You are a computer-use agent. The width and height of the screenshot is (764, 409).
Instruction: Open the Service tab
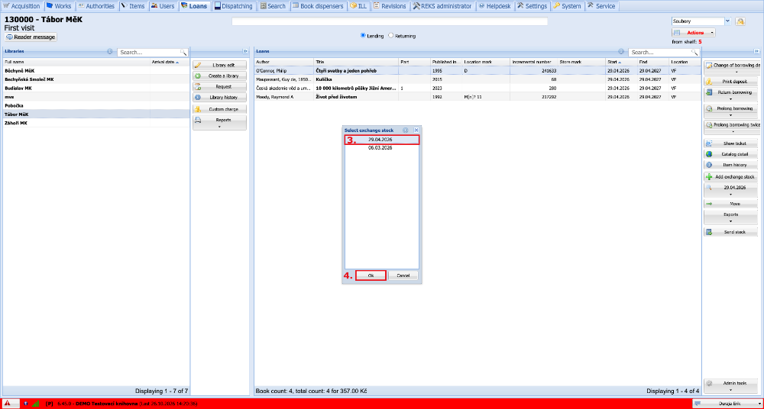click(x=601, y=6)
